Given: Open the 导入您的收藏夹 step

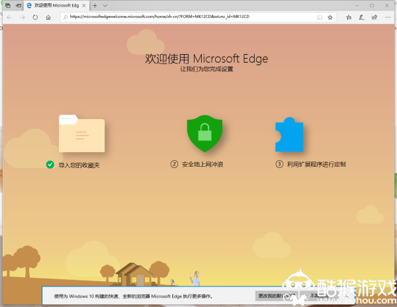Looking at the screenshot, I should 79,165.
